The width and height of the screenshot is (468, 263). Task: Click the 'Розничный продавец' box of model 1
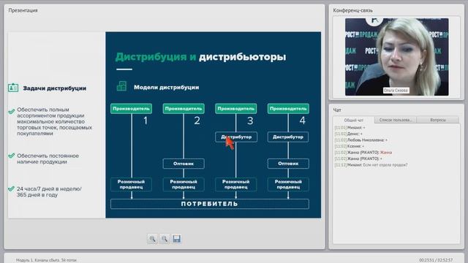[131, 184]
